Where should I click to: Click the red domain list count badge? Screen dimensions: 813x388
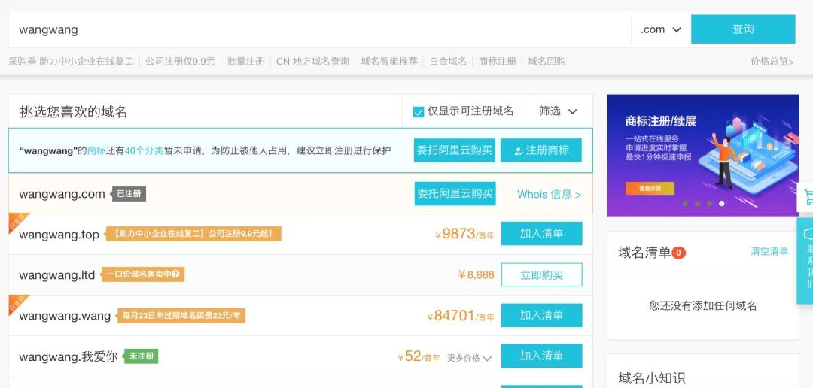pyautogui.click(x=678, y=253)
